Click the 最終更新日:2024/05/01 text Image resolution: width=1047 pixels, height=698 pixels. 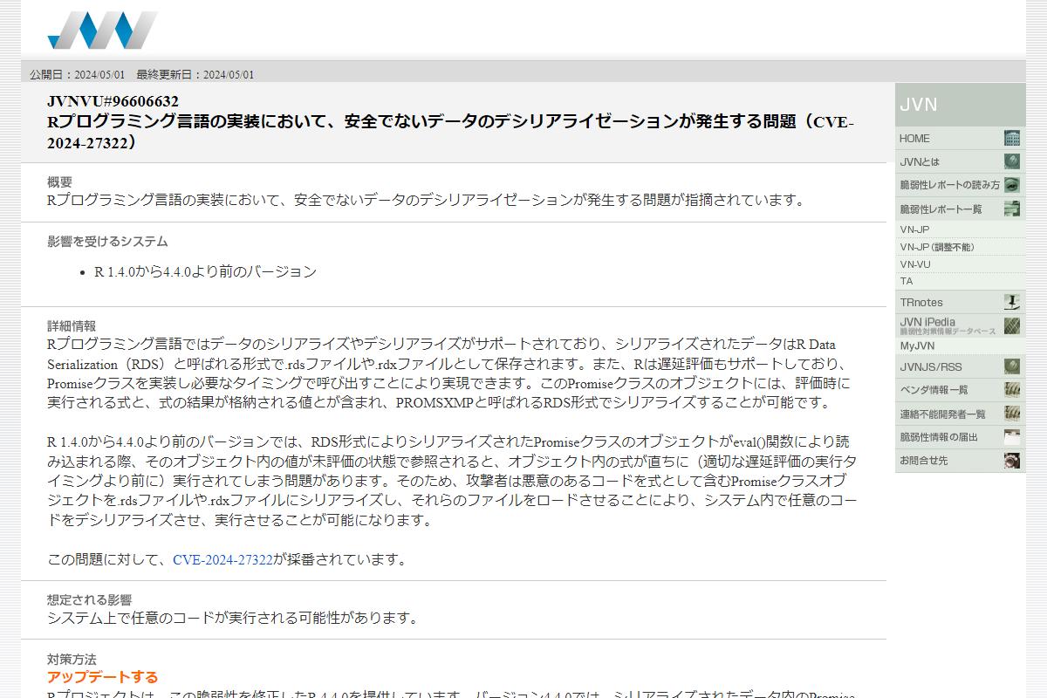195,74
